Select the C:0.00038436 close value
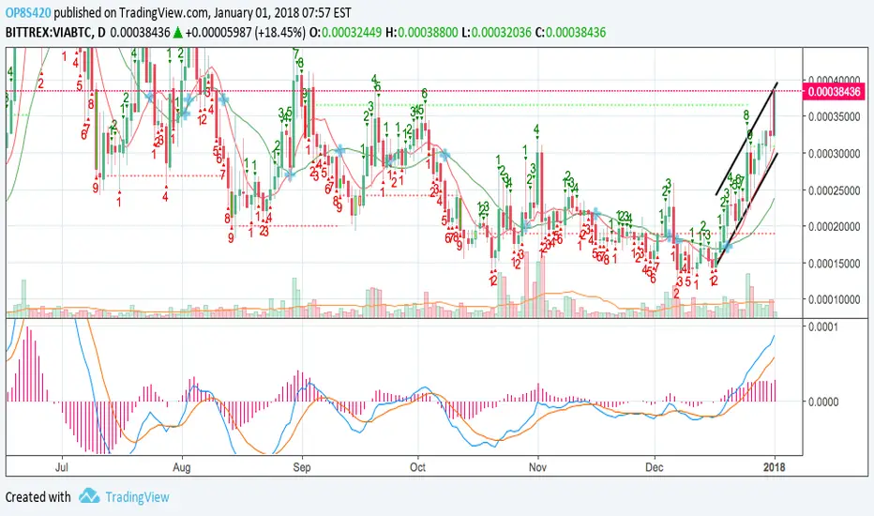 click(570, 32)
